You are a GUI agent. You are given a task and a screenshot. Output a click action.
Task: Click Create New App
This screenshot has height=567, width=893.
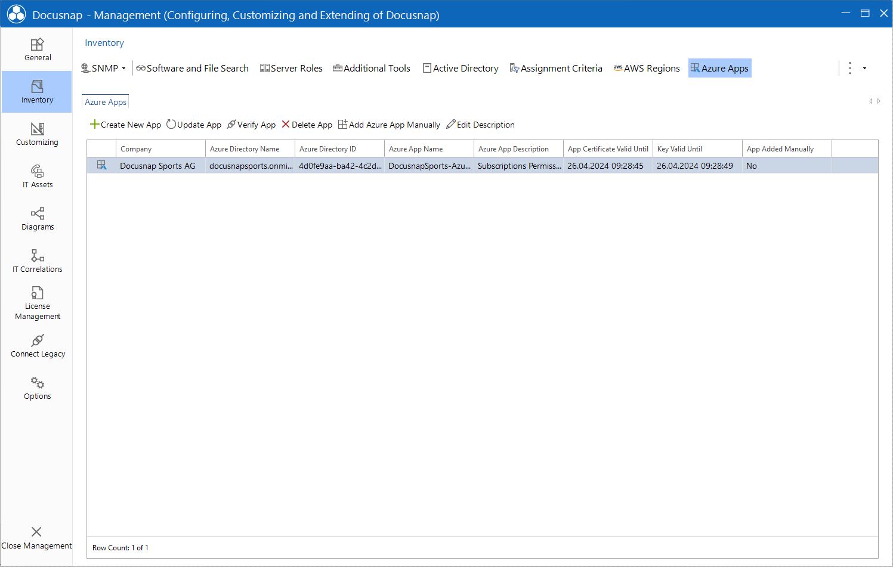point(125,125)
